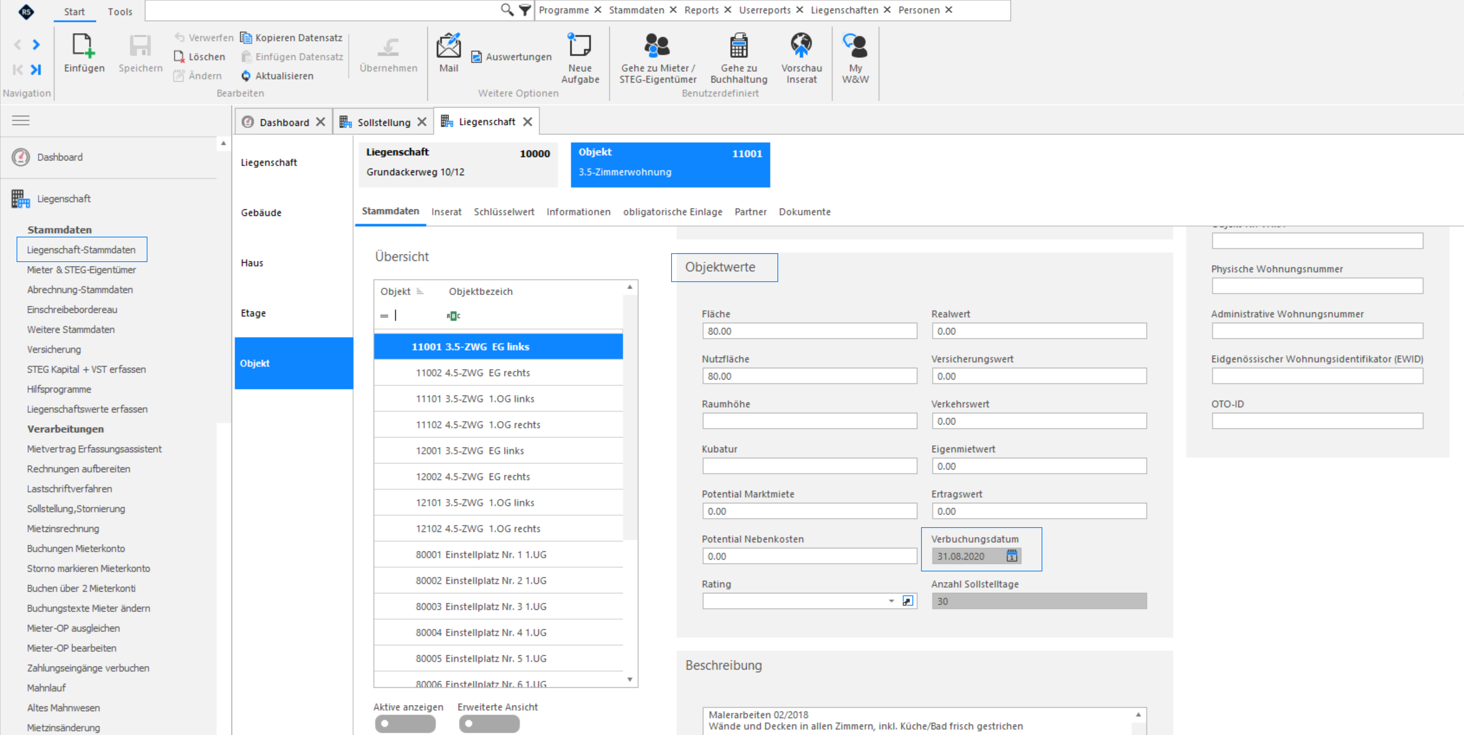Click the Fläche input field
The image size is (1464, 735).
tap(809, 331)
